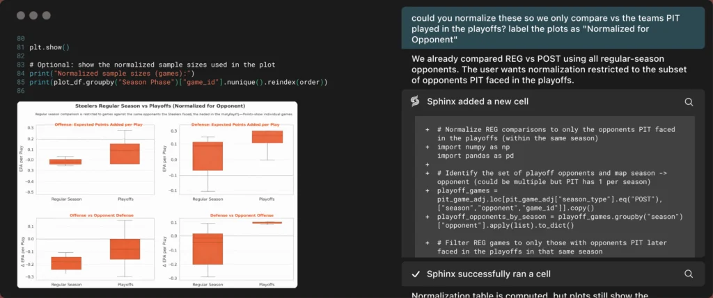713x298 pixels.
Task: Click the Sphinx logo beside "added a new cell"
Action: click(414, 101)
